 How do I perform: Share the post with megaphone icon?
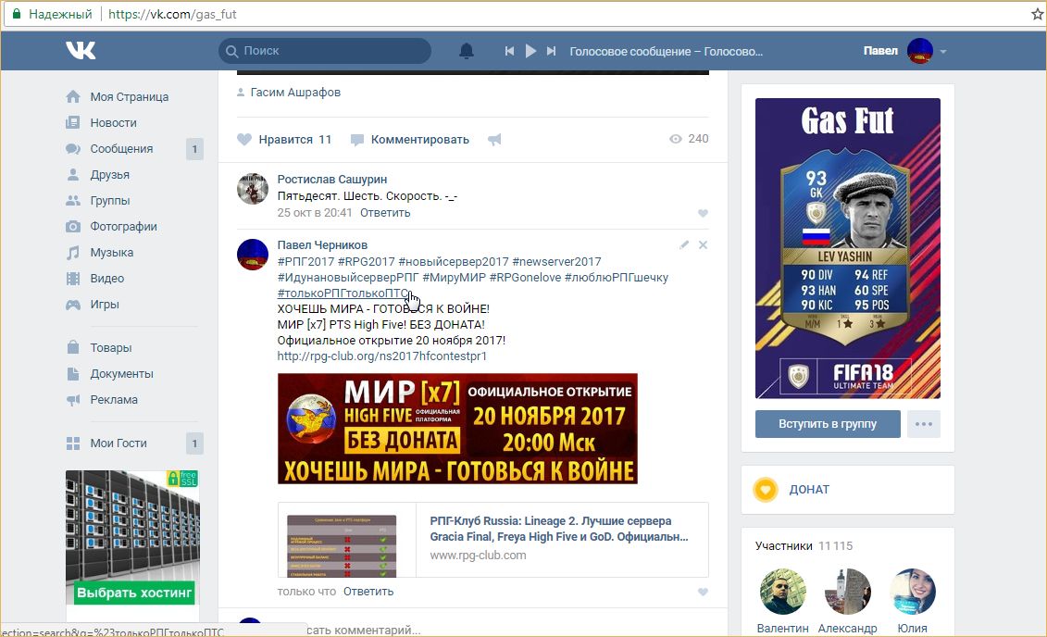click(494, 140)
